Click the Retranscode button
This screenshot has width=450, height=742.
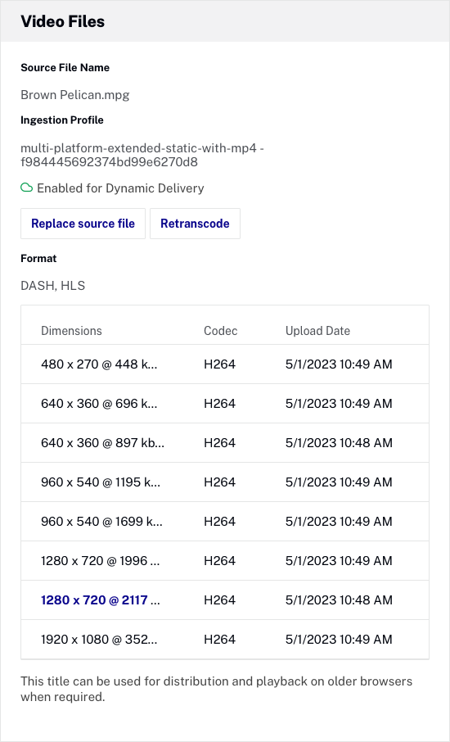[x=196, y=224]
